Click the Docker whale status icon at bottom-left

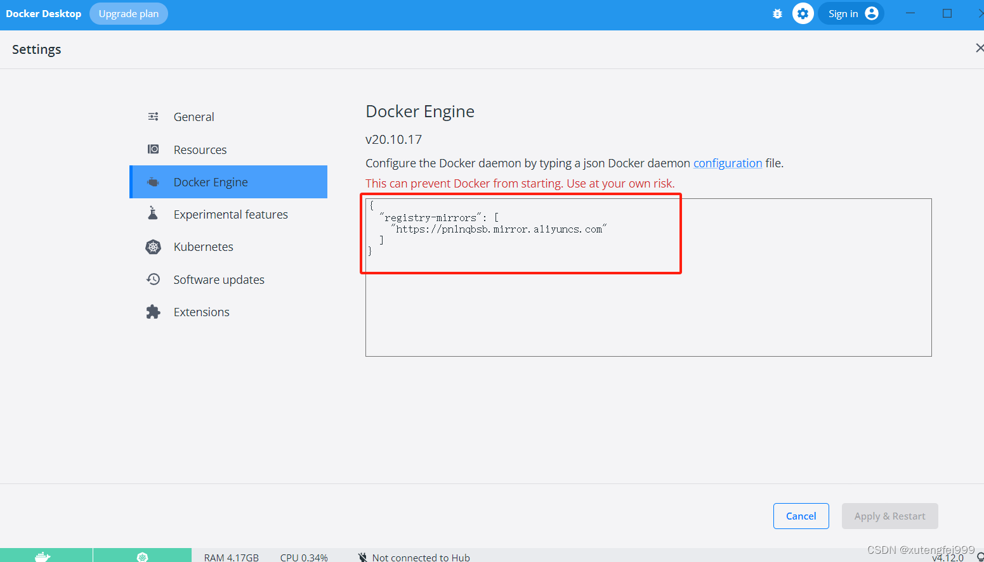pos(43,556)
